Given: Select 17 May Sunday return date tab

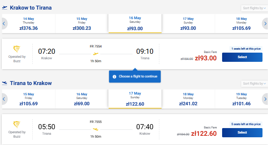Looking at the screenshot, I should [x=135, y=99].
